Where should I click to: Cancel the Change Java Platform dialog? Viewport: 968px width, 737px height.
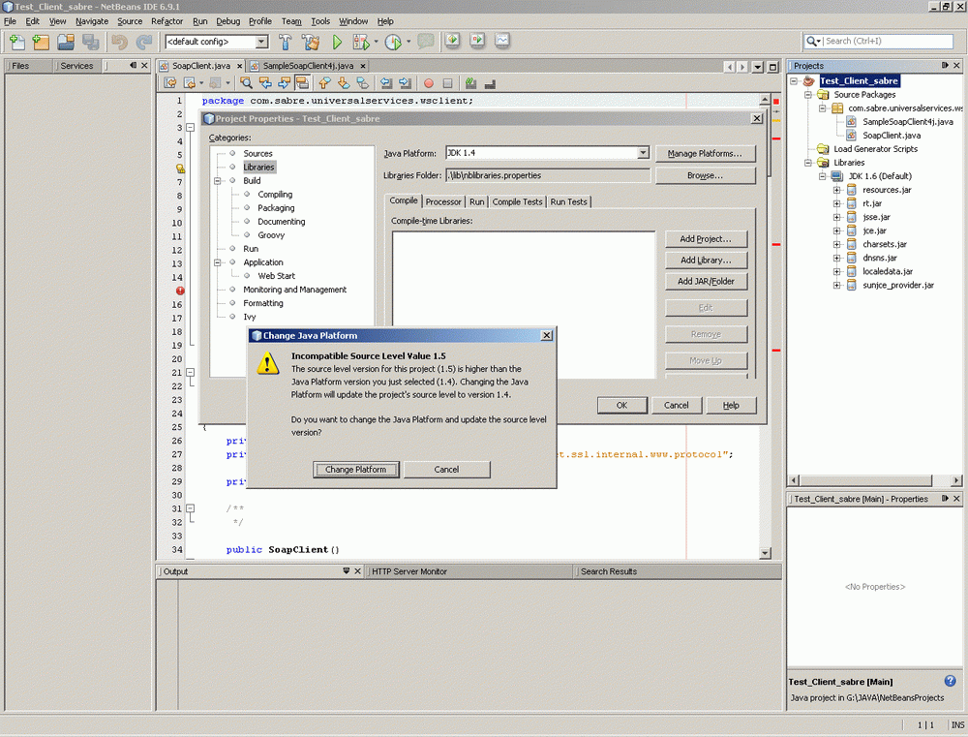(446, 470)
